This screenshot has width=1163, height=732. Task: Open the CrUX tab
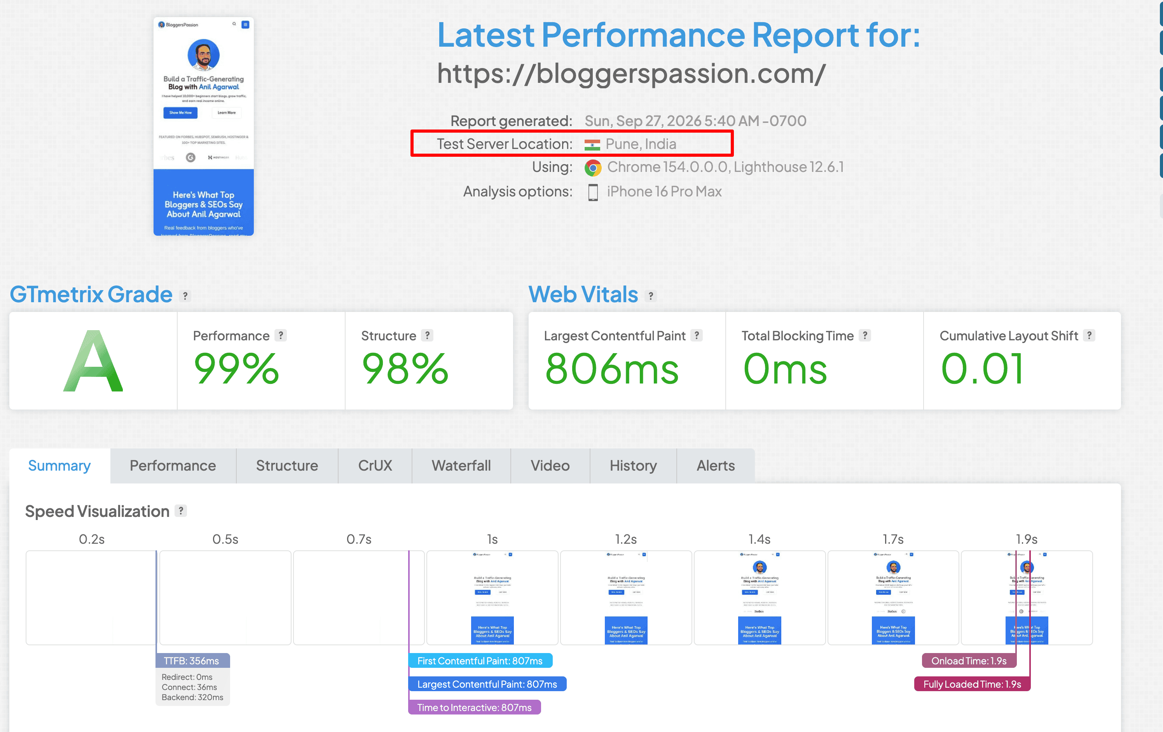pyautogui.click(x=375, y=466)
